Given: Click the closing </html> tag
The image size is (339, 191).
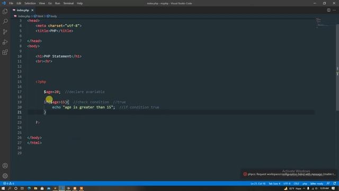Looking at the screenshot, I should [x=34, y=143].
